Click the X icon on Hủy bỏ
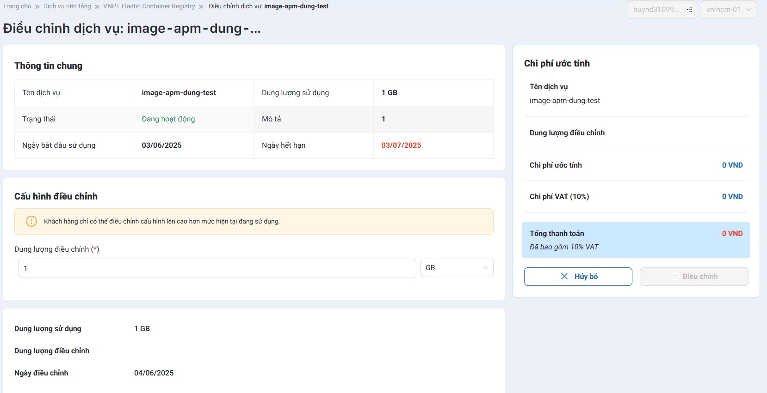Image resolution: width=767 pixels, height=393 pixels. tap(564, 276)
